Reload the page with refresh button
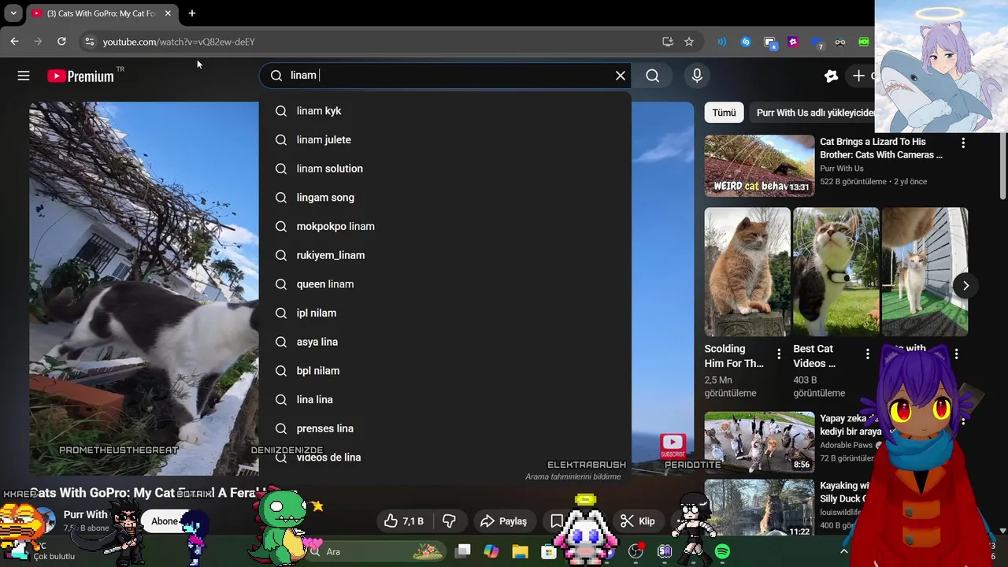The image size is (1008, 567). tap(61, 42)
